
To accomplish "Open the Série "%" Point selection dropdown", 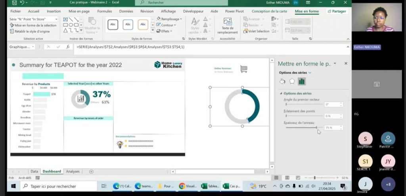I will tap(56, 19).
